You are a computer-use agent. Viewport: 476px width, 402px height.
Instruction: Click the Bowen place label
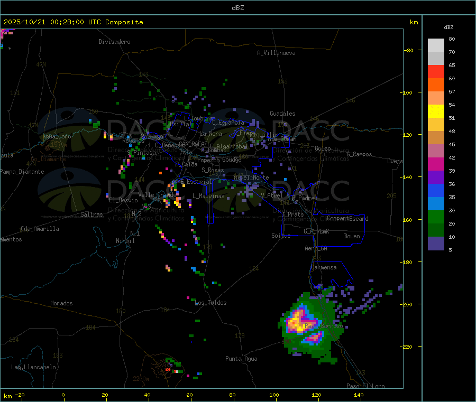(x=352, y=236)
